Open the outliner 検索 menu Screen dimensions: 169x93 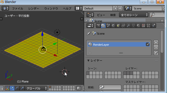[113, 15]
